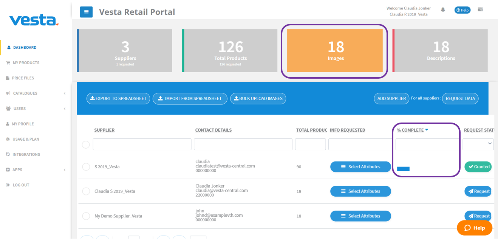
Task: Click the % Complete sort arrow
Action: pyautogui.click(x=427, y=130)
